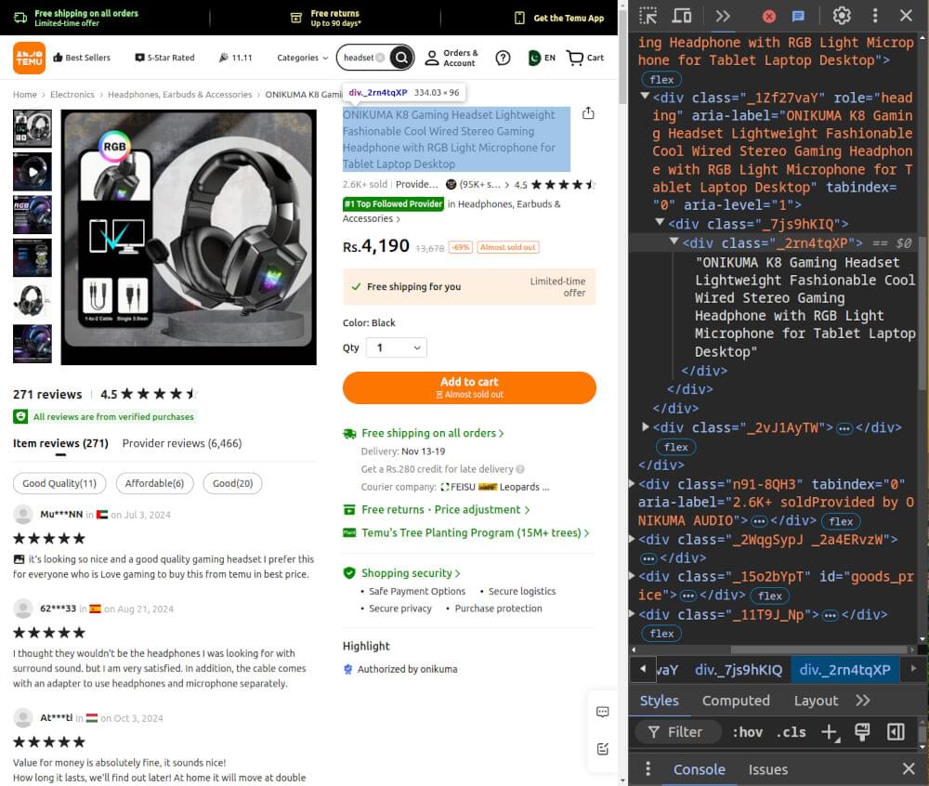Click the Add to cart button
This screenshot has width=929, height=786.
[469, 387]
